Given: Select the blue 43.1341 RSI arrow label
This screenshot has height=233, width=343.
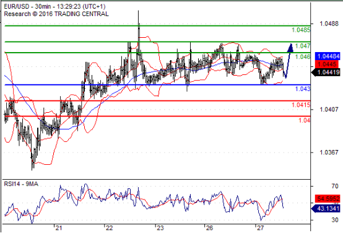Looking at the screenshot, I should click(x=326, y=208).
